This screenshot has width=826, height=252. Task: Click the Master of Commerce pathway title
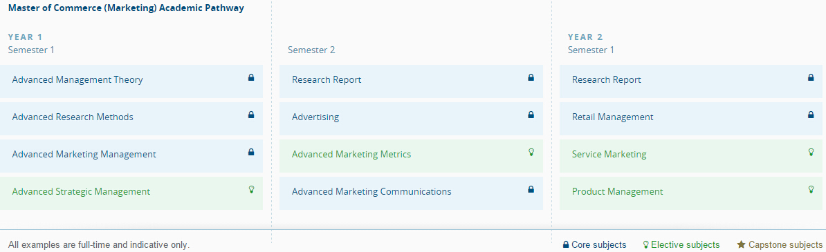click(126, 8)
